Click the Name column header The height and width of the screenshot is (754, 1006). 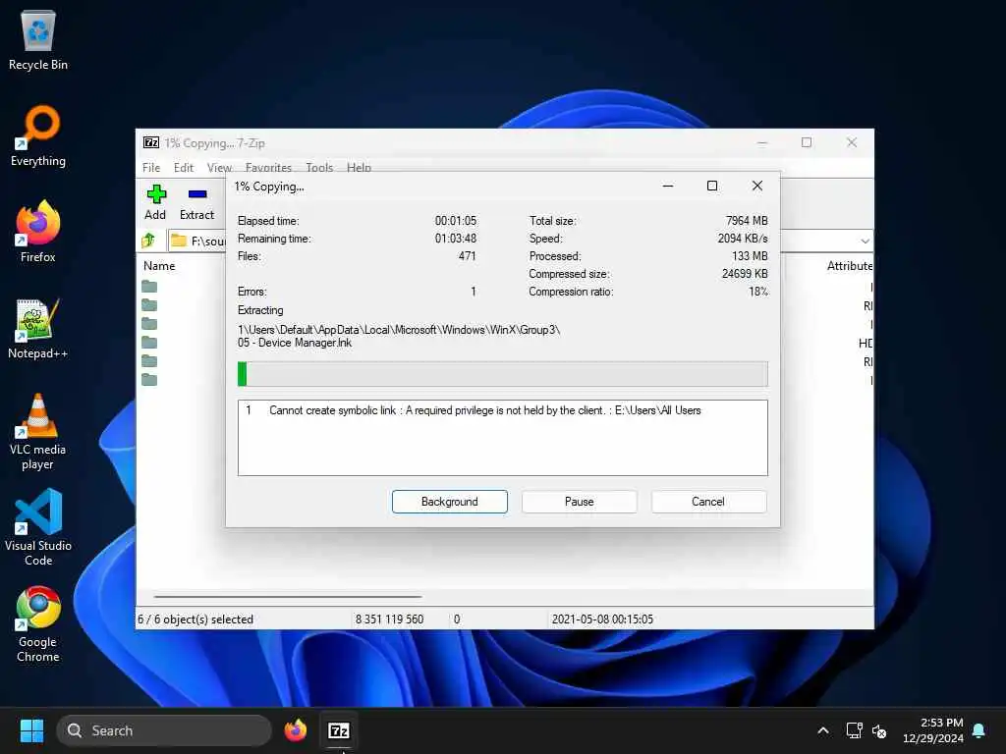pyautogui.click(x=159, y=265)
